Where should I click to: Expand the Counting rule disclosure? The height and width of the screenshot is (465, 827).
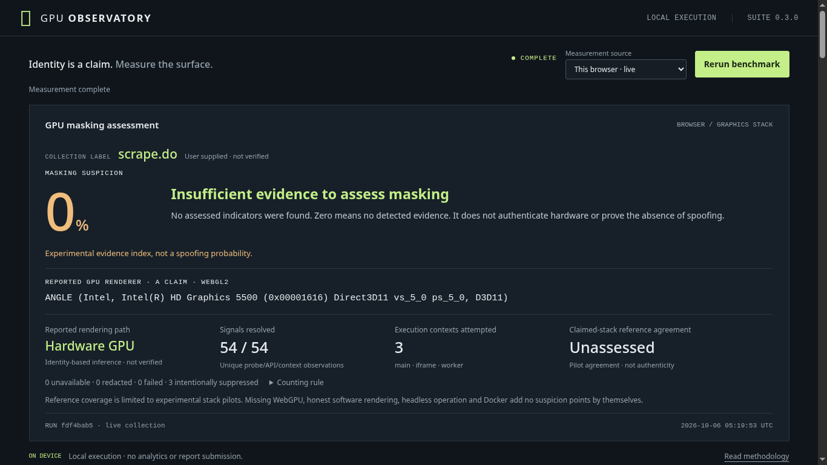pyautogui.click(x=296, y=383)
